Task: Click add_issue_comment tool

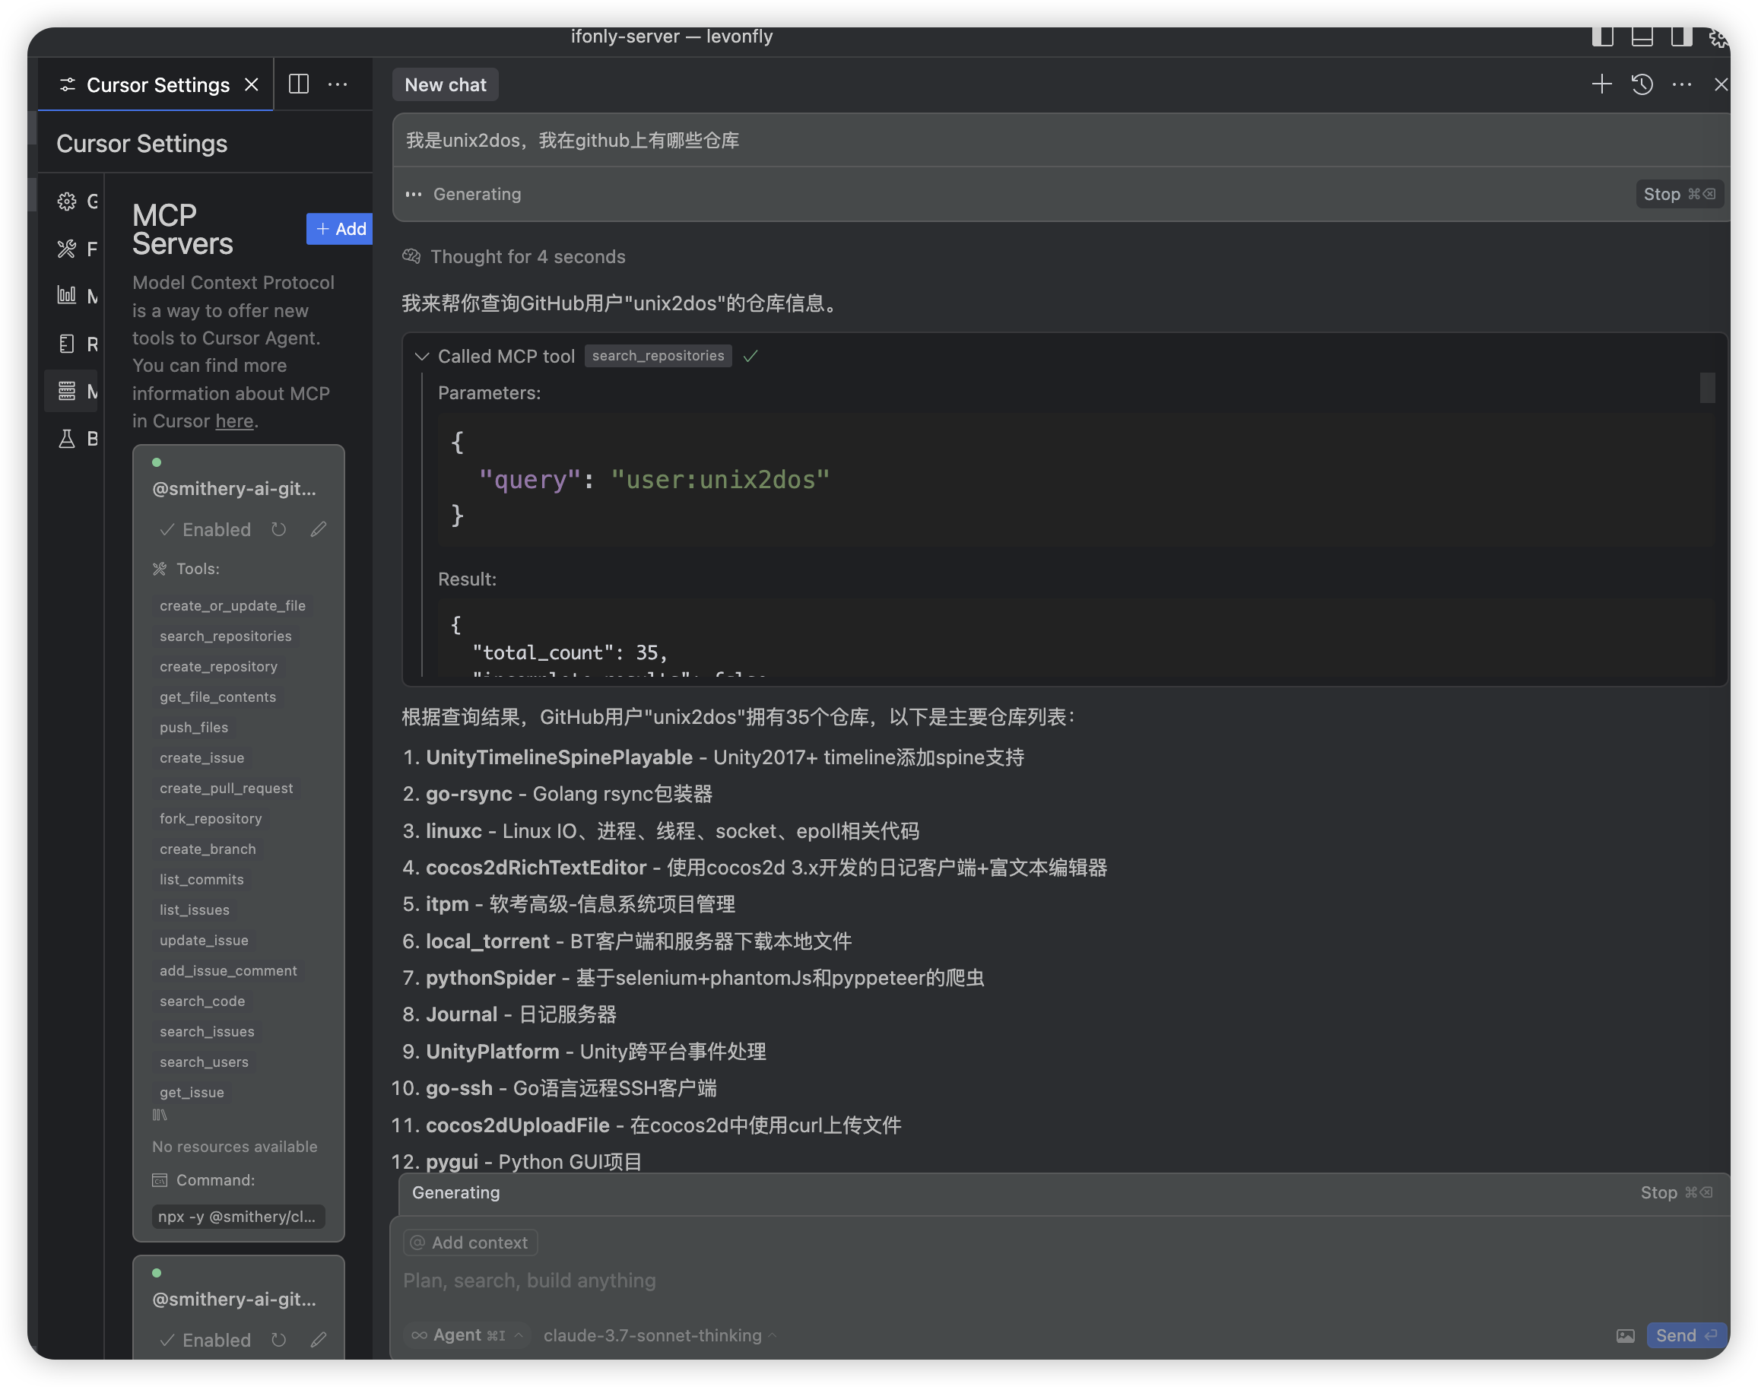Action: [228, 971]
